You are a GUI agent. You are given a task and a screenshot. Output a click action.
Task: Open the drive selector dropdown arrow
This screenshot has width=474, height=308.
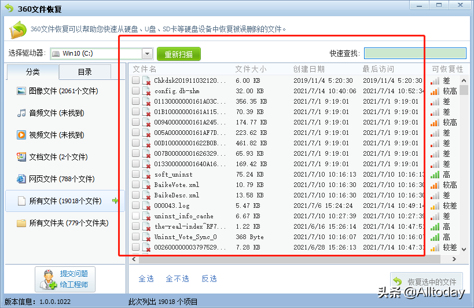click(147, 54)
